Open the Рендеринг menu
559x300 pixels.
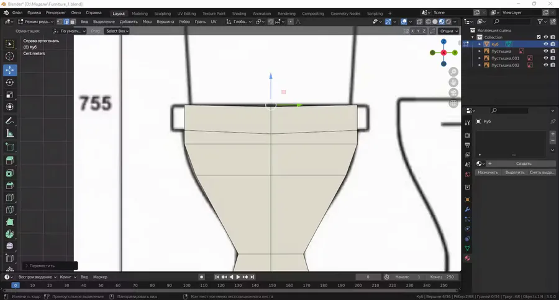pos(56,13)
